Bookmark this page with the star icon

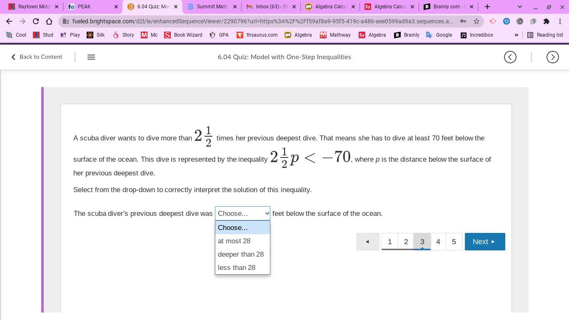click(x=477, y=21)
